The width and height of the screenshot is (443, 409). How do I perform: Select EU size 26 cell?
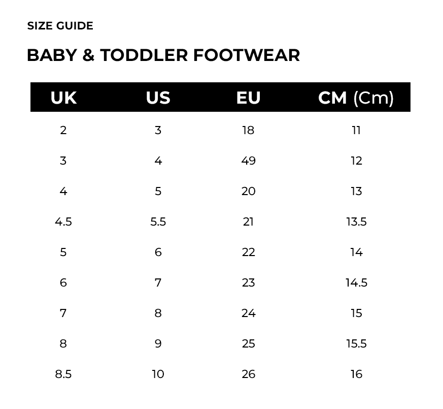[248, 374]
